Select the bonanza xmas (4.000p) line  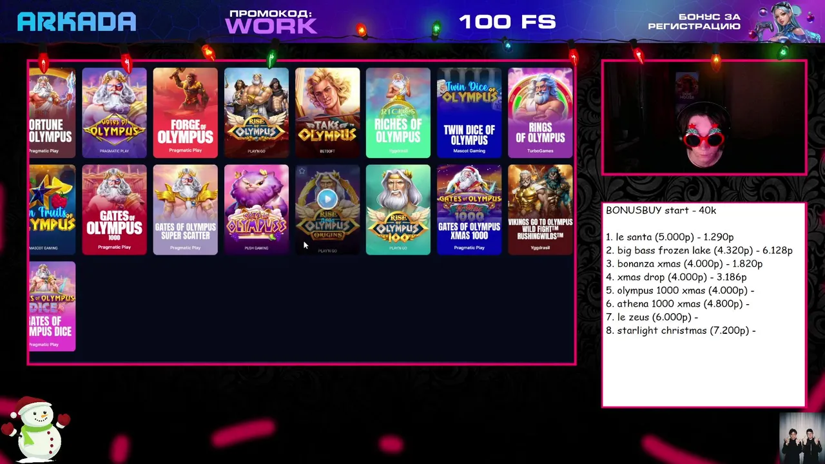pyautogui.click(x=684, y=264)
